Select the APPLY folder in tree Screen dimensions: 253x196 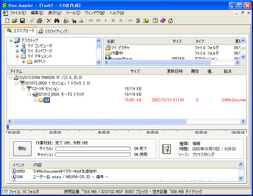pyautogui.click(x=40, y=61)
